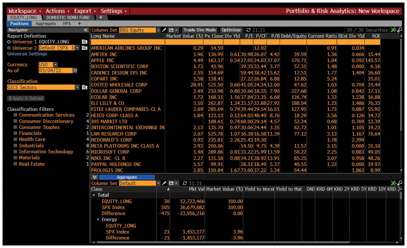The height and width of the screenshot is (248, 407).
Task: Select the Universe 2 radio button
Action: (x=9, y=48)
